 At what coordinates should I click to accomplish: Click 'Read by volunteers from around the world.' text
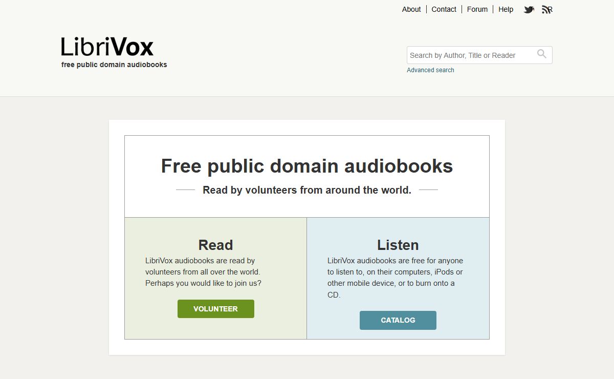[x=307, y=190]
